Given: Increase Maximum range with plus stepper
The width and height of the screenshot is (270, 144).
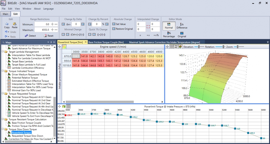Looking at the screenshot, I should (x=52, y=30).
